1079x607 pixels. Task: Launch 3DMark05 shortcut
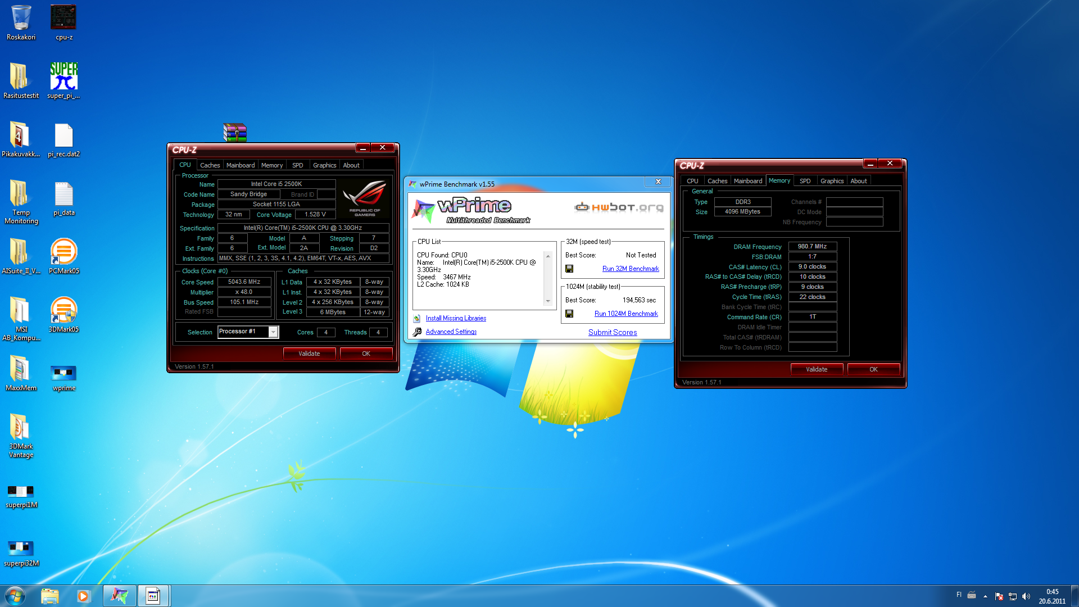click(x=64, y=314)
